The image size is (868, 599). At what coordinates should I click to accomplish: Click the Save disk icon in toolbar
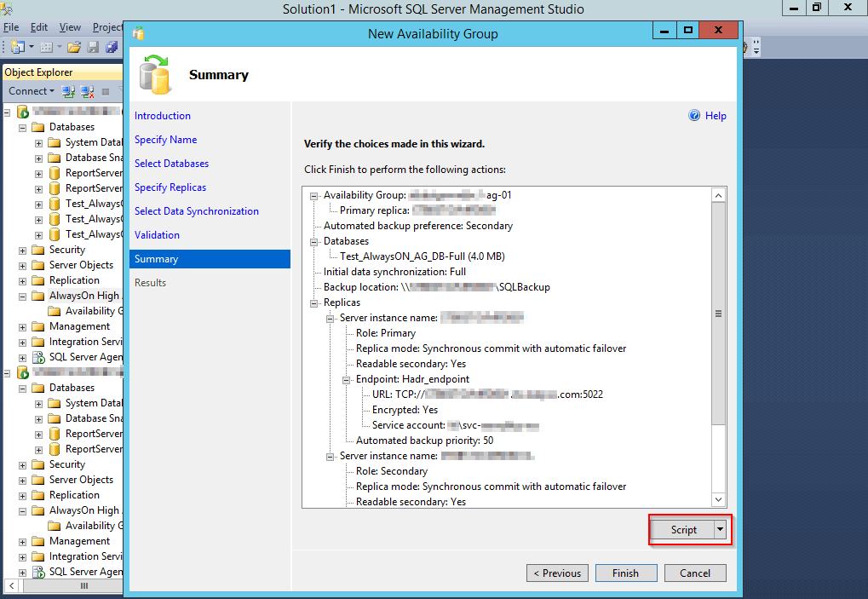tap(93, 47)
